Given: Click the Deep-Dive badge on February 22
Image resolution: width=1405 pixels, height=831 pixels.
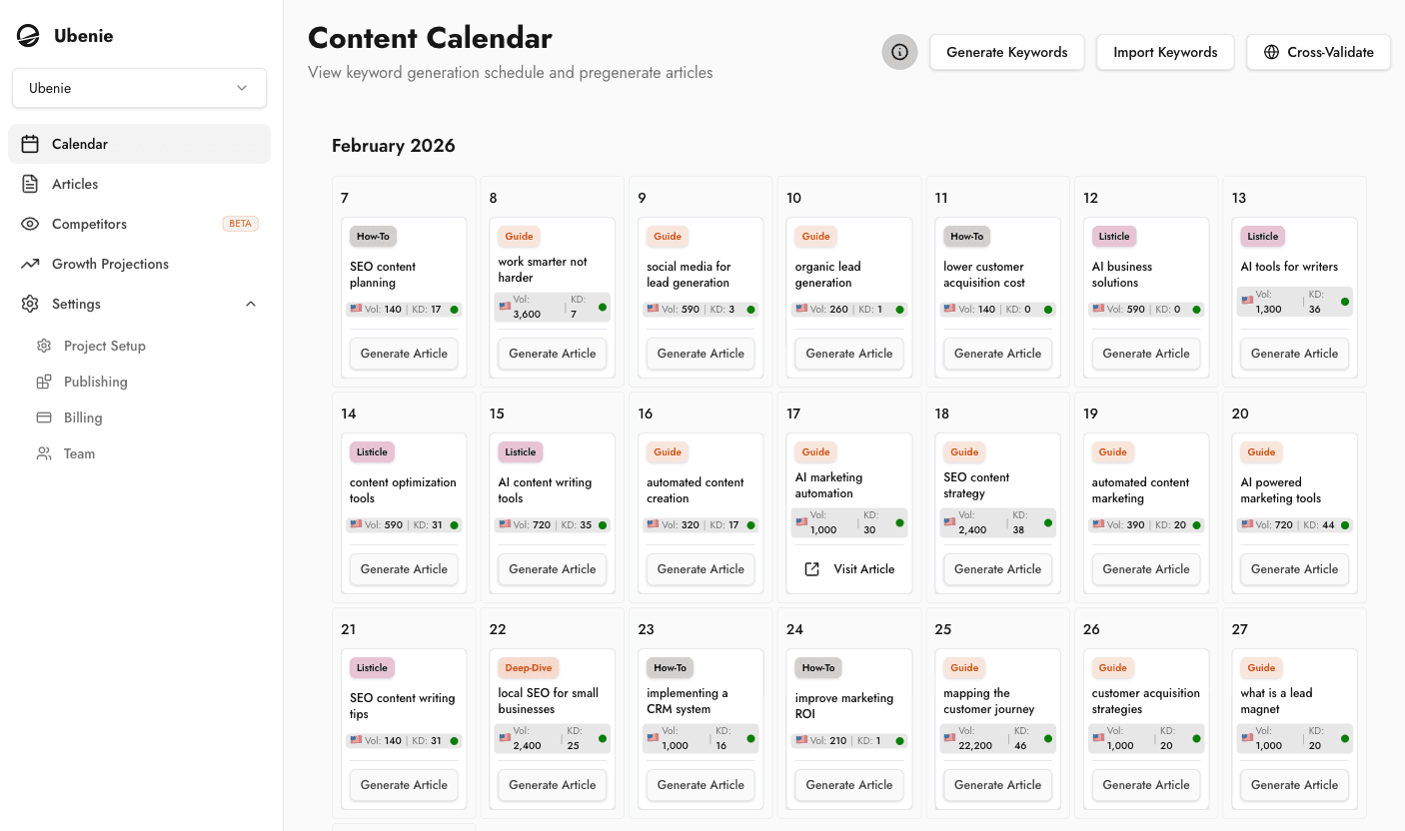Looking at the screenshot, I should tap(528, 667).
